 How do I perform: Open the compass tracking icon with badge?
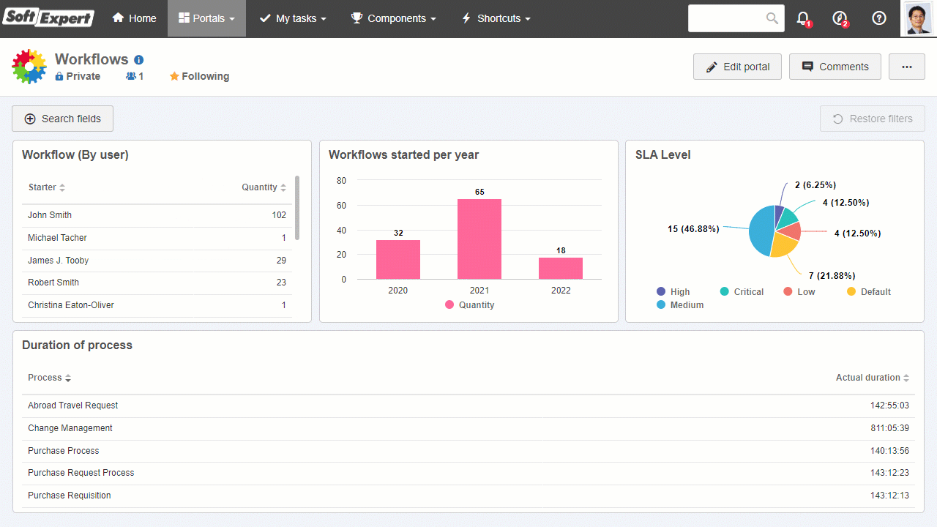click(840, 19)
